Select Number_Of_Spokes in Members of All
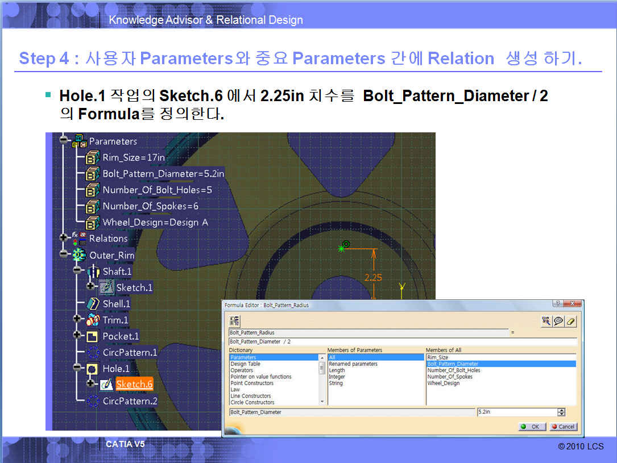 [449, 377]
